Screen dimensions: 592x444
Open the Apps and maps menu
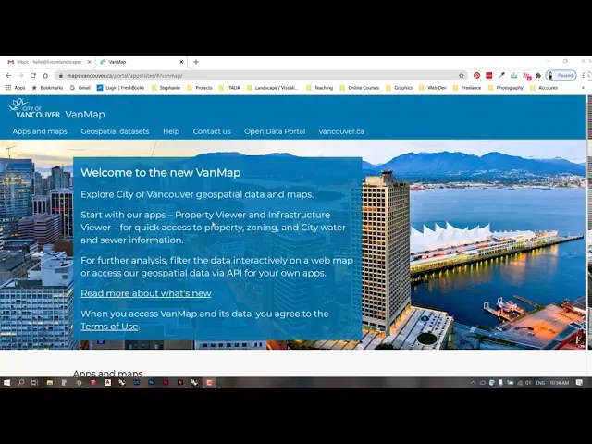pos(40,131)
